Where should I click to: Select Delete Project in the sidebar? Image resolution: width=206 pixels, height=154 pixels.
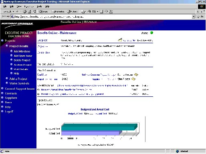point(22,60)
